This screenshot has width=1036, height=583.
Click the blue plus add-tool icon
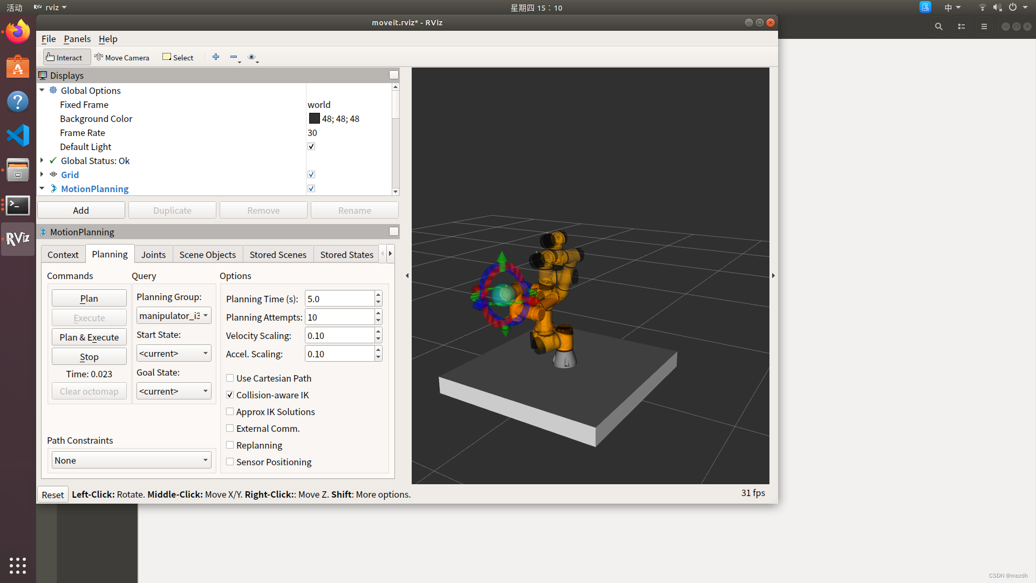pyautogui.click(x=216, y=57)
